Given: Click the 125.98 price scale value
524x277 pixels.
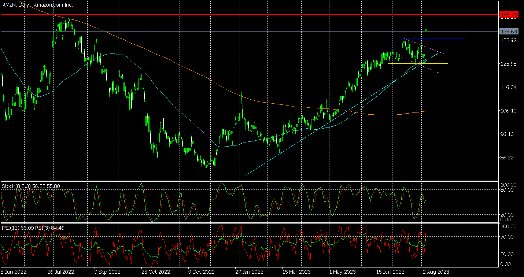Looking at the screenshot, I should tap(509, 64).
